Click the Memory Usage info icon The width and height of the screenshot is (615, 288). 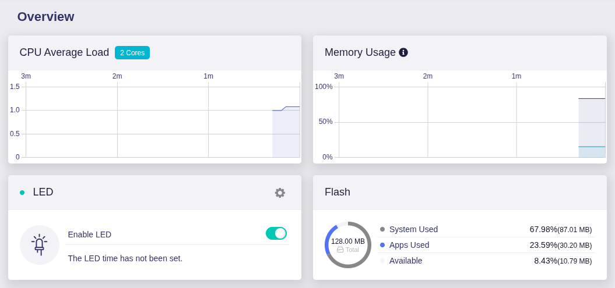coord(403,52)
